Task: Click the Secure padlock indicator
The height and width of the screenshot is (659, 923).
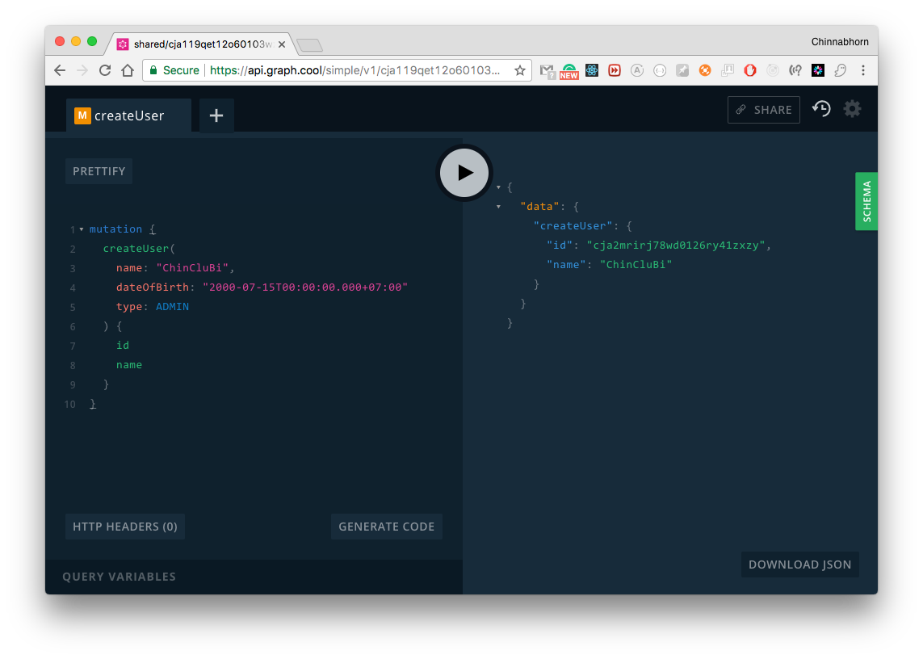Action: (174, 71)
